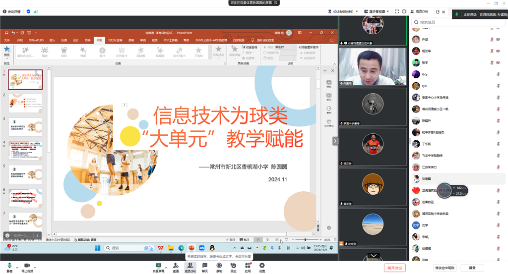
Task: Open QQ penguin icon in shared taskbar
Action: (212, 248)
